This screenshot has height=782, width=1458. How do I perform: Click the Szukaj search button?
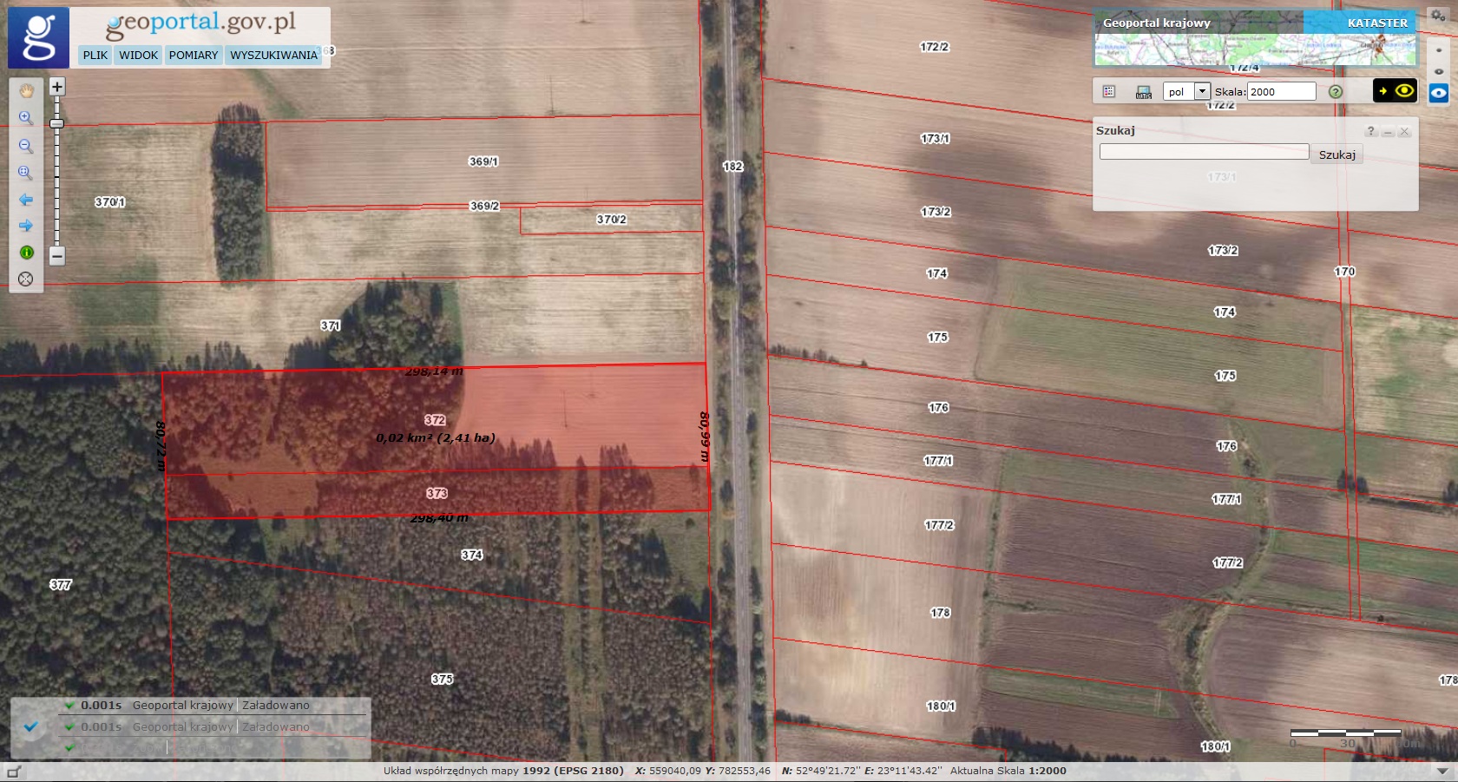(1336, 154)
